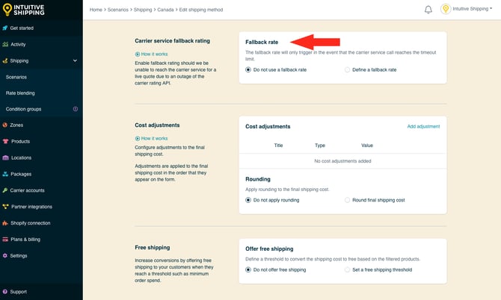
Task: Click the Type column header
Action: pyautogui.click(x=320, y=146)
